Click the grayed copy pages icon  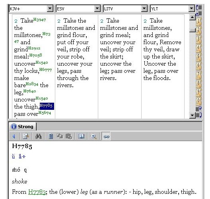click(x=60, y=136)
